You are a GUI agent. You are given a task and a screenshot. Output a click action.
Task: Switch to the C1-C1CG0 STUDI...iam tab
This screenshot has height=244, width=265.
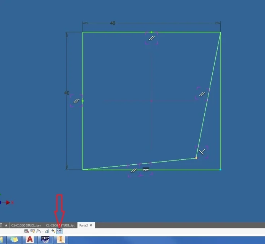[26, 225]
